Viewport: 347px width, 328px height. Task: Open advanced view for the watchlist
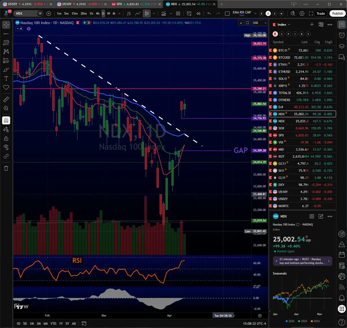[321, 25]
